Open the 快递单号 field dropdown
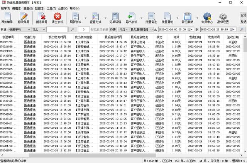The height and width of the screenshot is (163, 247). point(20,29)
